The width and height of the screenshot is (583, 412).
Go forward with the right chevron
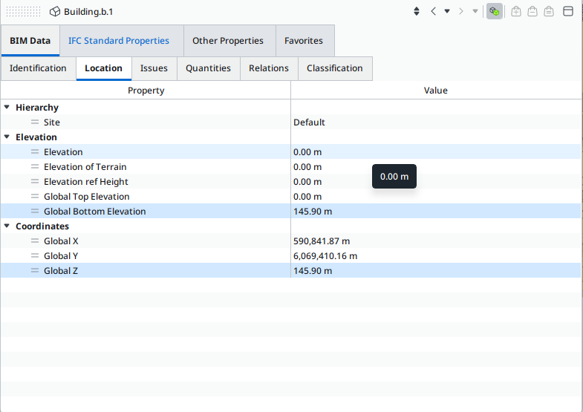(461, 12)
